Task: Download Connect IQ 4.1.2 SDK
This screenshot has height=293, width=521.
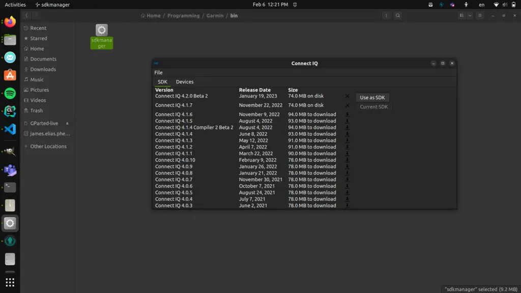Action: click(347, 147)
